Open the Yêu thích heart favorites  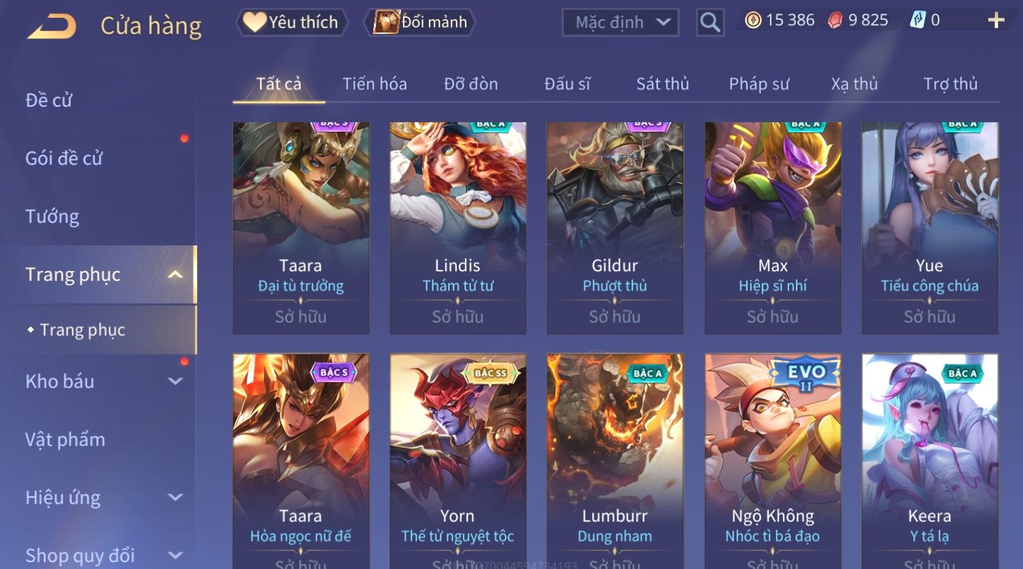pyautogui.click(x=292, y=22)
